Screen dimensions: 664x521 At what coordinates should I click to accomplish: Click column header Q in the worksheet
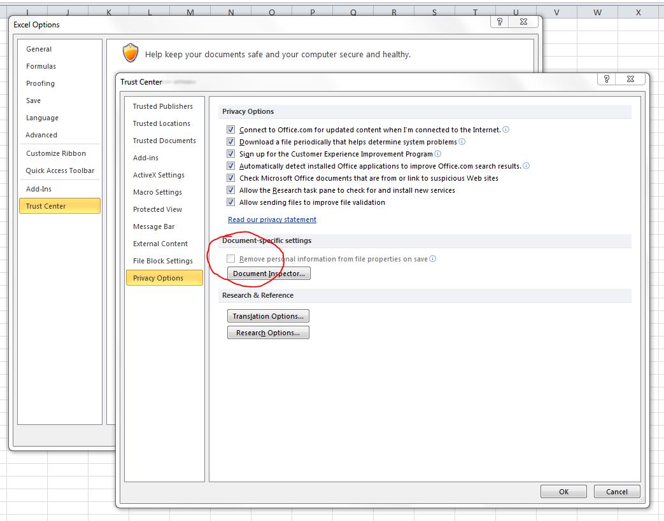coord(353,11)
